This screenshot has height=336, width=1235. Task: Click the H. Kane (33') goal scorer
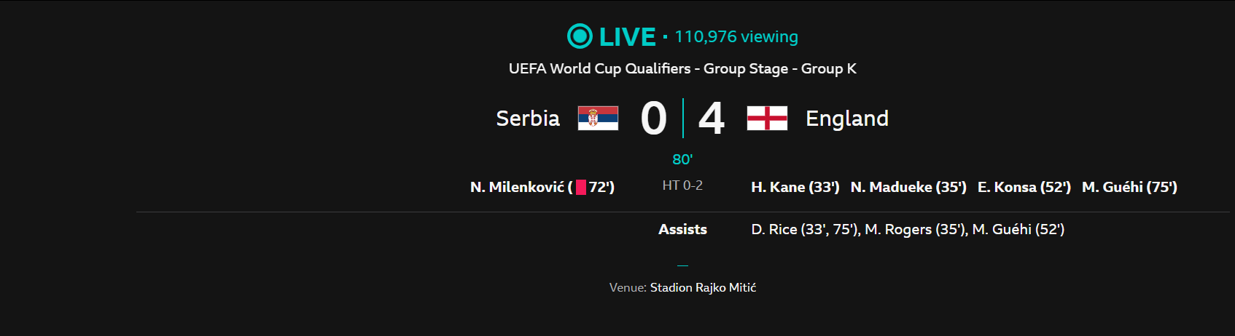pyautogui.click(x=795, y=187)
